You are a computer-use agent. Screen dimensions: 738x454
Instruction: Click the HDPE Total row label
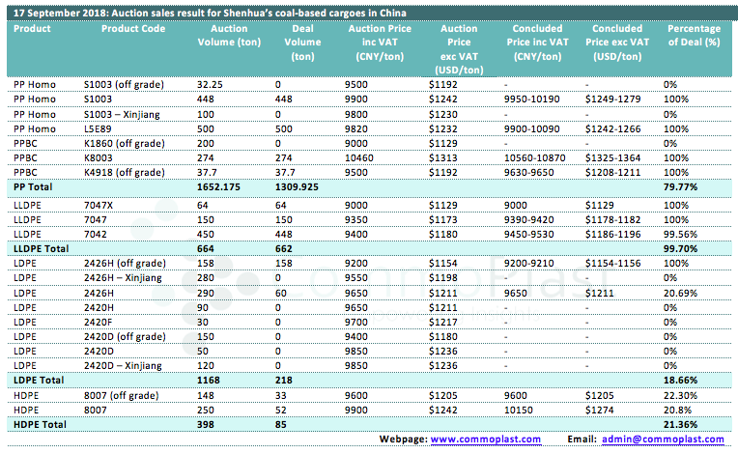tap(41, 423)
